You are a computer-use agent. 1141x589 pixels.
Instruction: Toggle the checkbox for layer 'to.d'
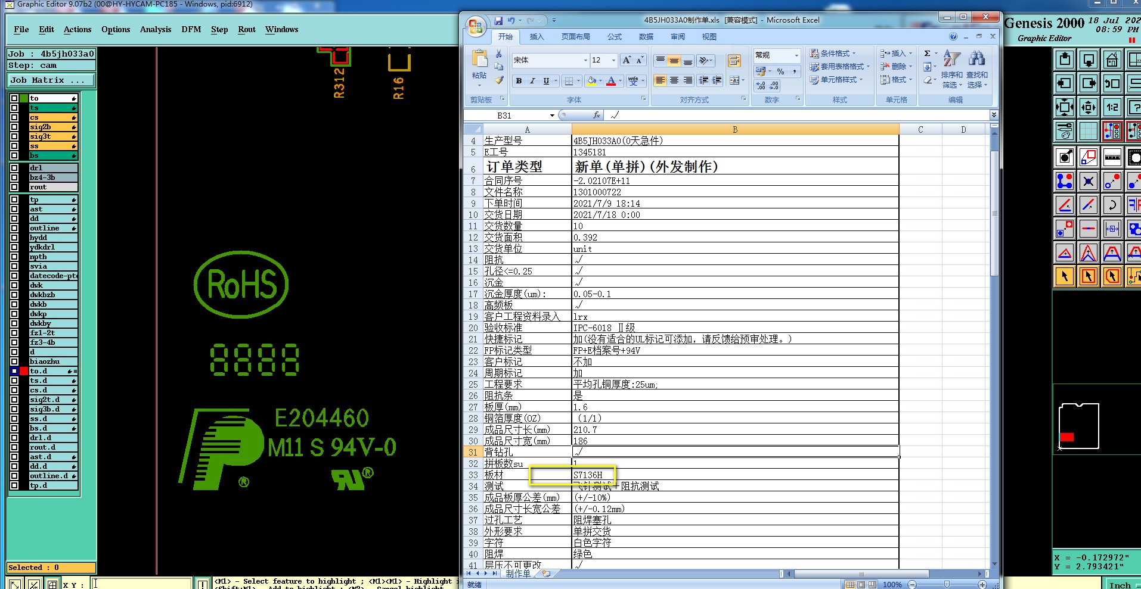[x=14, y=371]
